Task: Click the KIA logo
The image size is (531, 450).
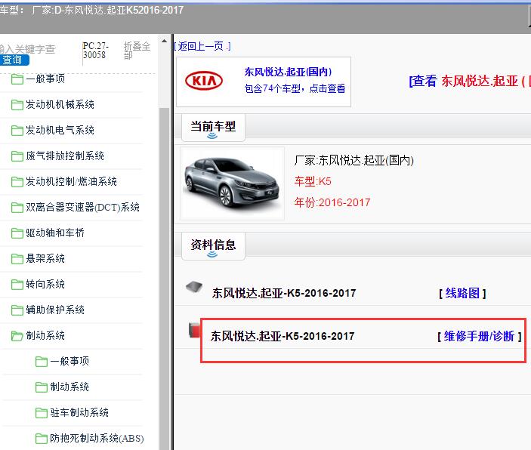Action: [204, 81]
